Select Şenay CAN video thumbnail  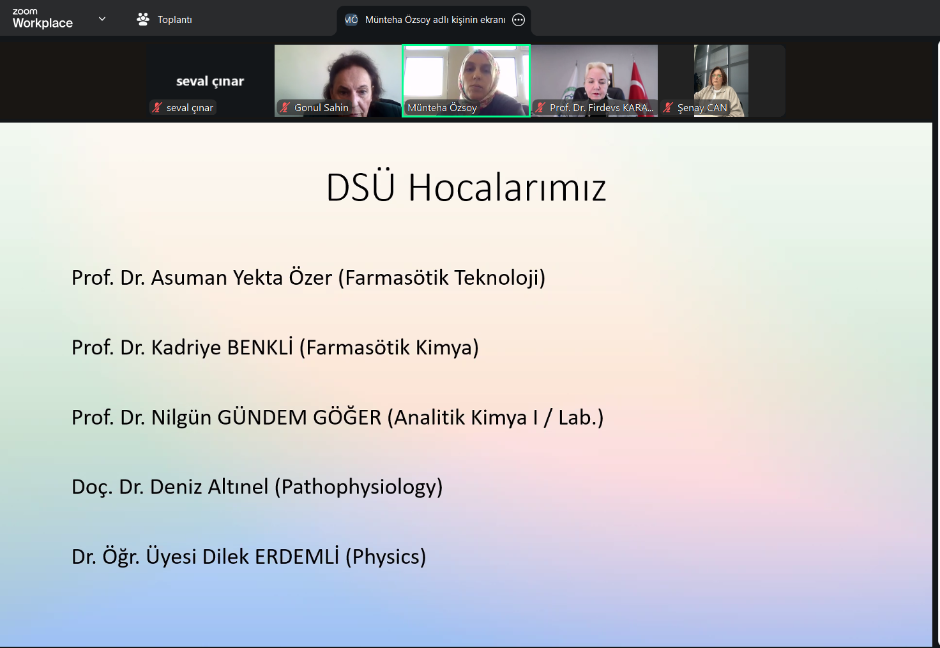(x=722, y=80)
